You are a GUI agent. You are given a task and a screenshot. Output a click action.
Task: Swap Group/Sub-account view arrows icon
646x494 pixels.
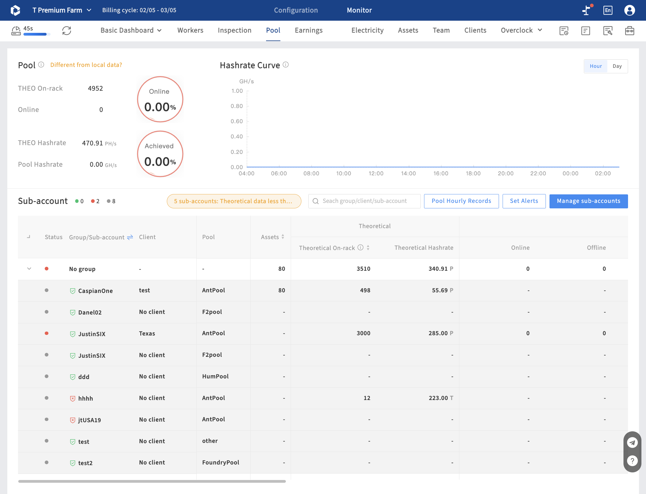(x=130, y=237)
